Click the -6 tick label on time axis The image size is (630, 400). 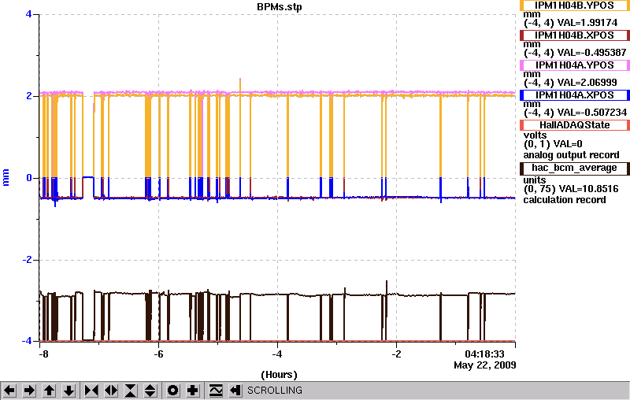click(x=159, y=354)
